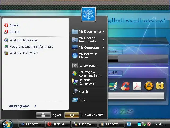Open My Computer icon

tap(75, 47)
